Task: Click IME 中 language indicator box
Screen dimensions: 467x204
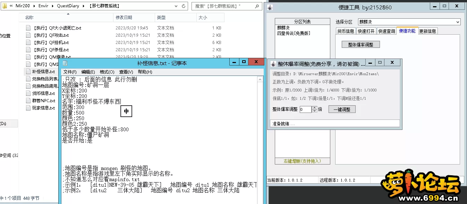Action: click(126, 111)
